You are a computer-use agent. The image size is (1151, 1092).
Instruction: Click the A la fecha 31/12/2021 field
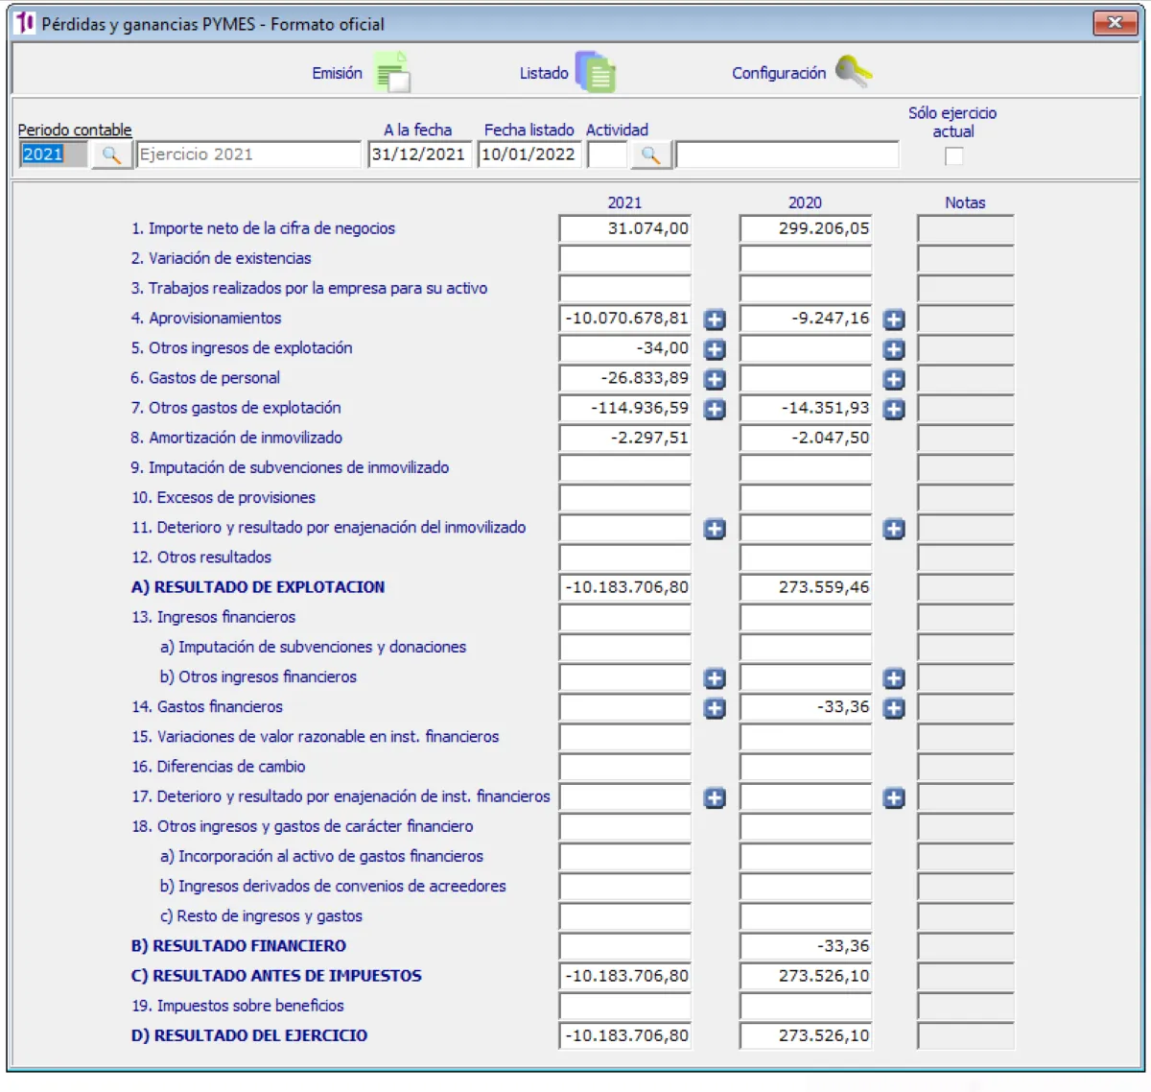419,154
